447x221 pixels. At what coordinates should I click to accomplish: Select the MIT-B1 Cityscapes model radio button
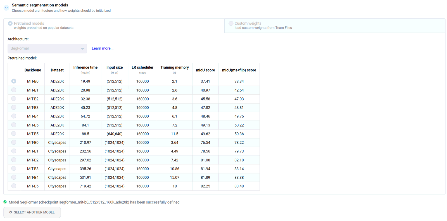point(14,151)
